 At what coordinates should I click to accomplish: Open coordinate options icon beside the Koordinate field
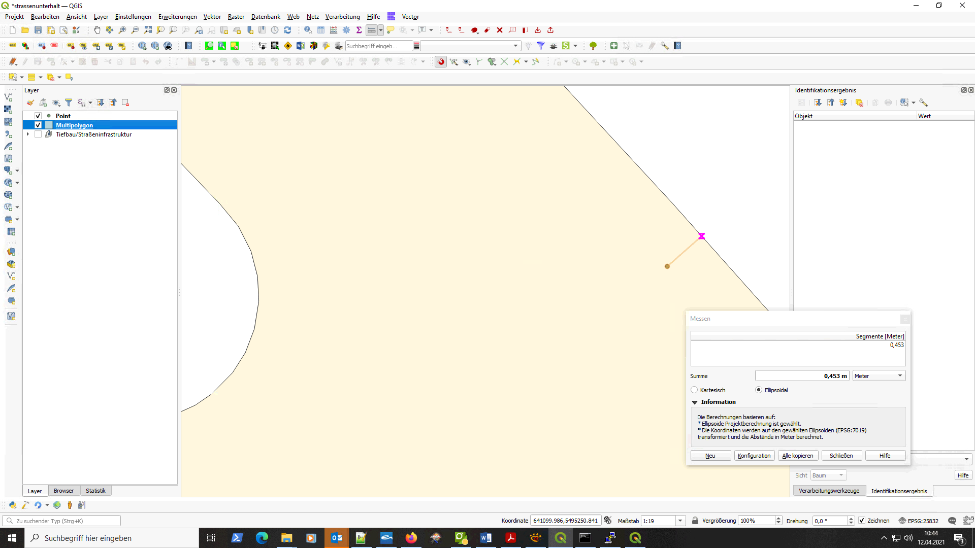608,520
